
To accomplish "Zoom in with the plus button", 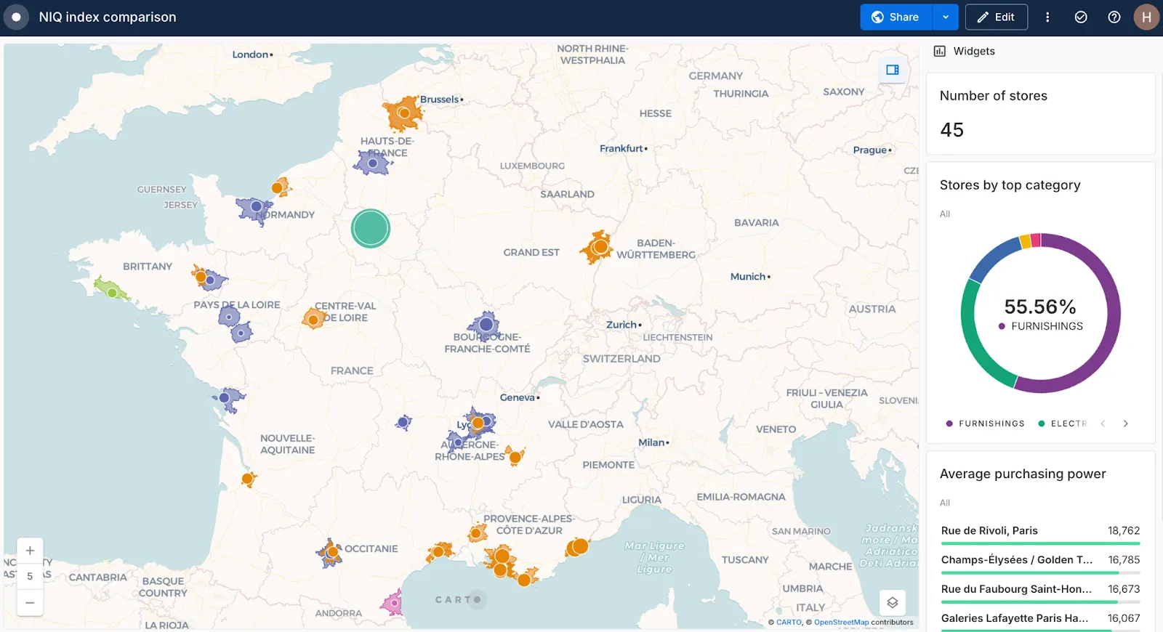I will (x=30, y=551).
